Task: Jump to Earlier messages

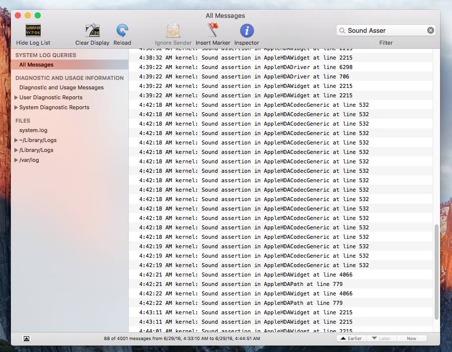Action: 351,338
